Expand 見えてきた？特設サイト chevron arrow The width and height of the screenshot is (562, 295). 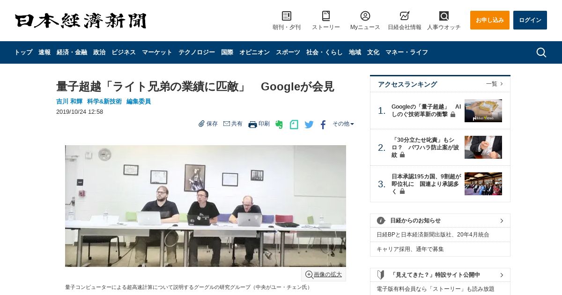pos(502,275)
